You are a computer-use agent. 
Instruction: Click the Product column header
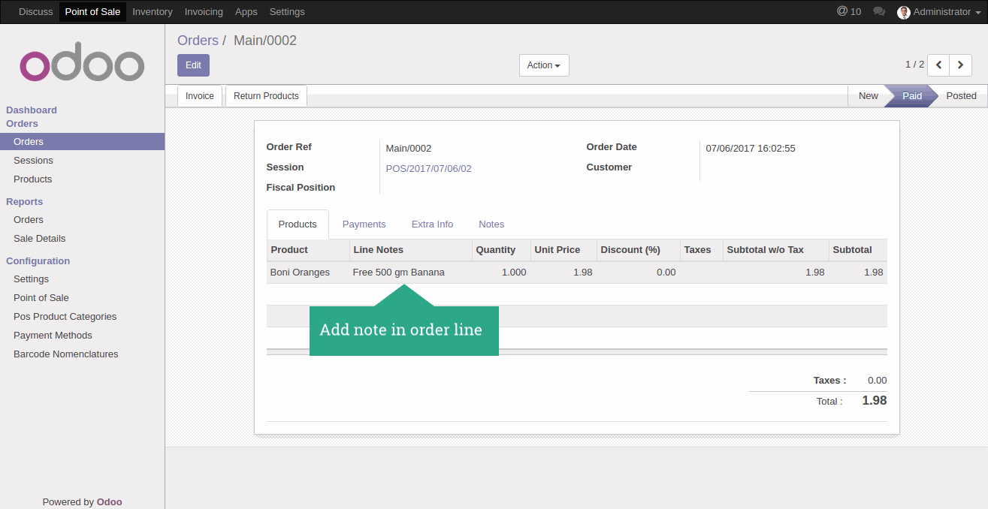(x=308, y=250)
